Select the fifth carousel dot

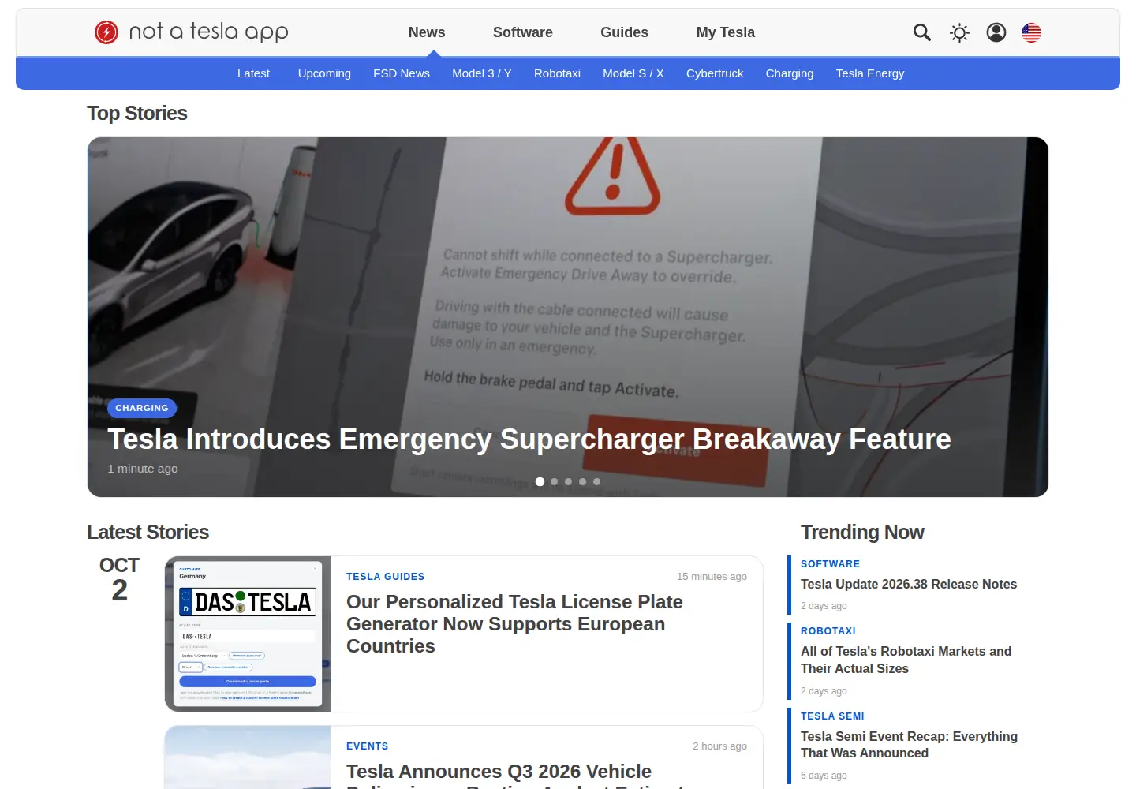596,481
